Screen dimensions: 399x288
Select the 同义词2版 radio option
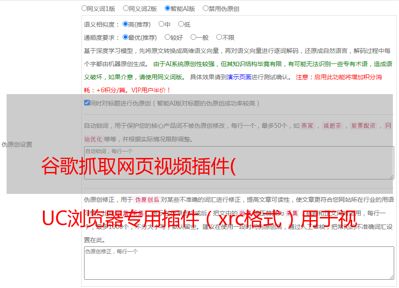(x=126, y=8)
